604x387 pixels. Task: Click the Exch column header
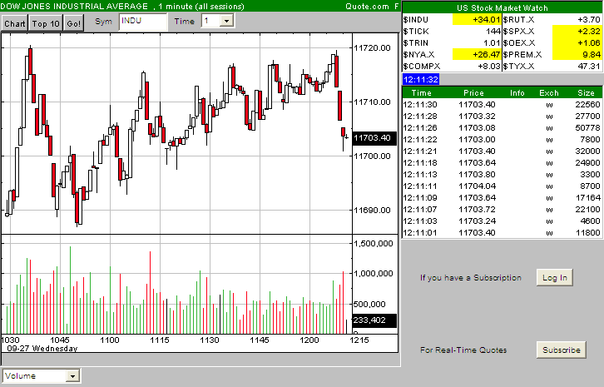click(x=549, y=93)
